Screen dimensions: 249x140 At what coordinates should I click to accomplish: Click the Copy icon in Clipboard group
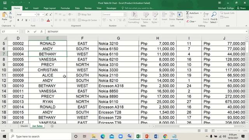point(11,17)
